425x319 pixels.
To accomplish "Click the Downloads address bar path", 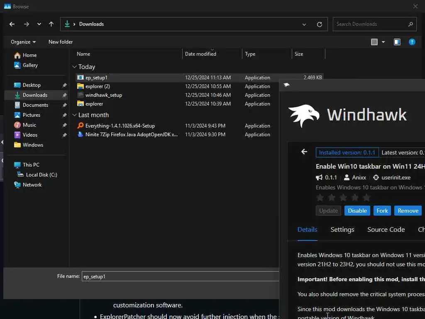I will coord(91,24).
